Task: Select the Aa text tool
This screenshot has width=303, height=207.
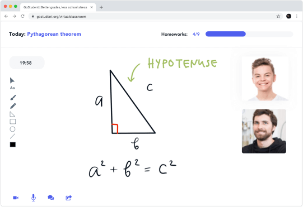Action: [x=12, y=88]
